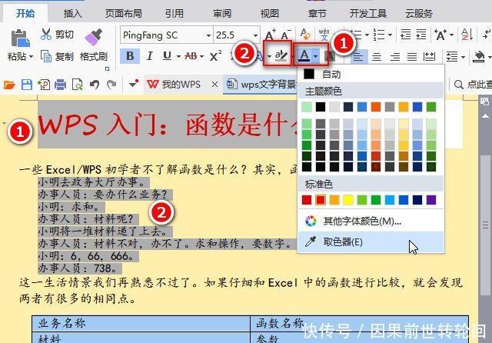Click the Cut (剪切) scissors button
This screenshot has height=343, width=492.
click(57, 34)
